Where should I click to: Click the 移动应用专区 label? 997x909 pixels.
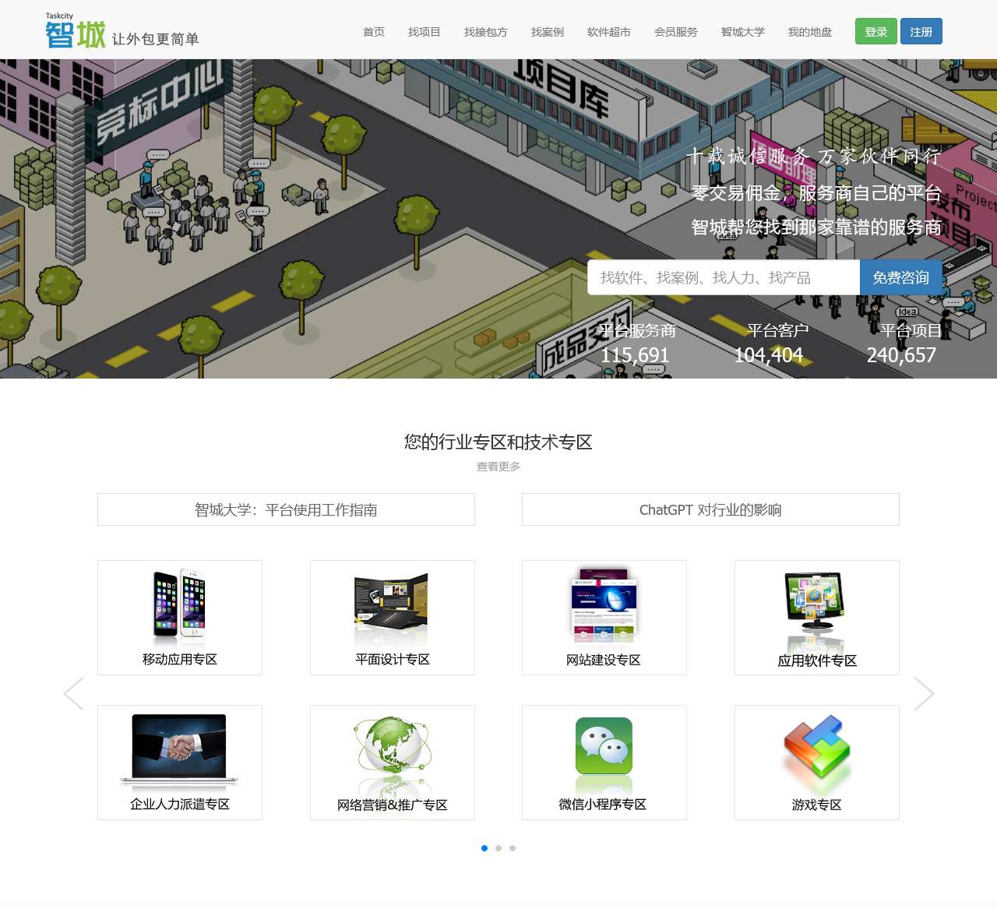[180, 659]
